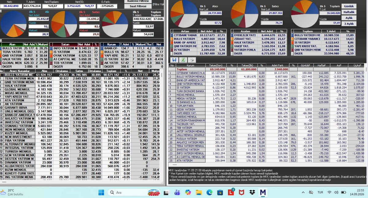The width and height of the screenshot is (368, 198).
Task: Launch Microsoft Teams from the taskbar
Action: pos(177,192)
